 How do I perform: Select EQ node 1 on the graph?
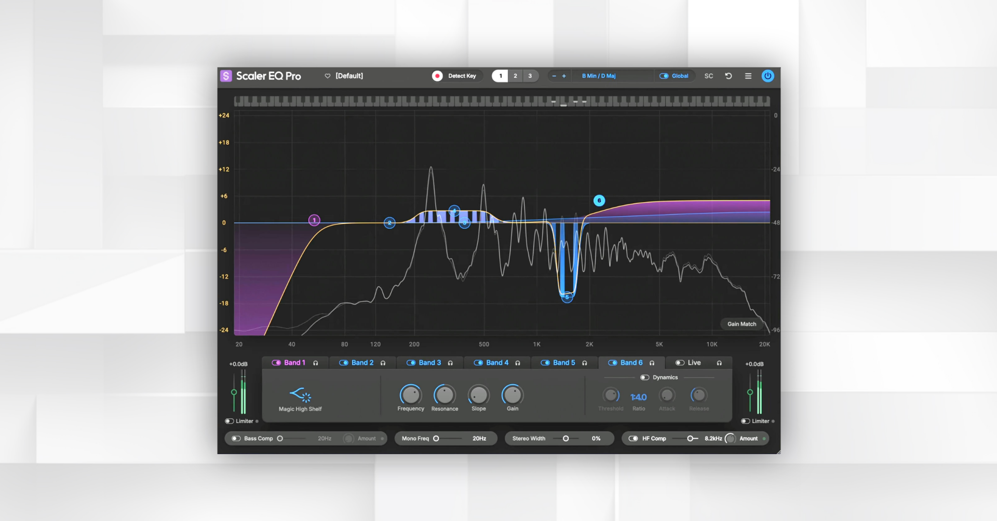click(314, 220)
